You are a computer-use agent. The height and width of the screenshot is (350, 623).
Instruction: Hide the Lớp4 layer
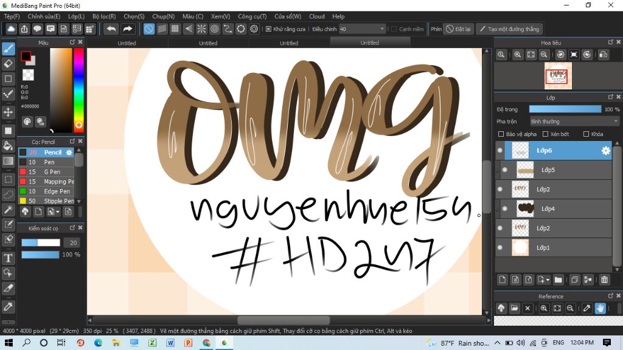[504, 209]
